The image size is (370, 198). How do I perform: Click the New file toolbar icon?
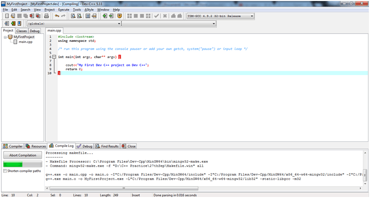click(7, 16)
